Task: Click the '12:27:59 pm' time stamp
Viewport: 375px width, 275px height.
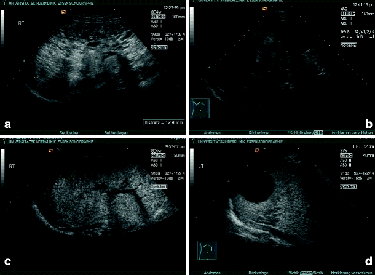Action: pos(174,8)
